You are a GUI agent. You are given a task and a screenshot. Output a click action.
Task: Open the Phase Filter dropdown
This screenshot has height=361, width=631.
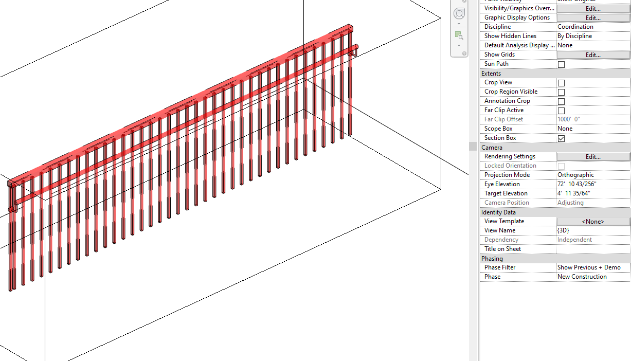pos(592,267)
